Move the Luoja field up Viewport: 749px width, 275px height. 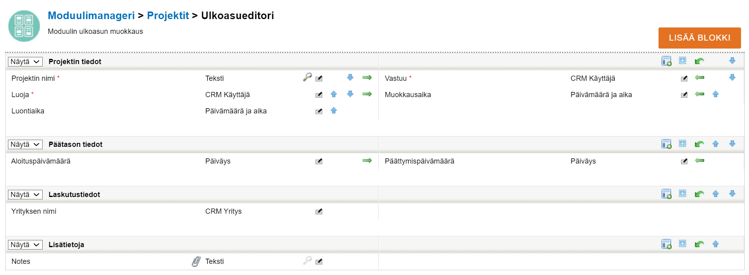334,94
